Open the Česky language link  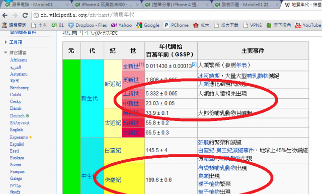(x=16, y=101)
